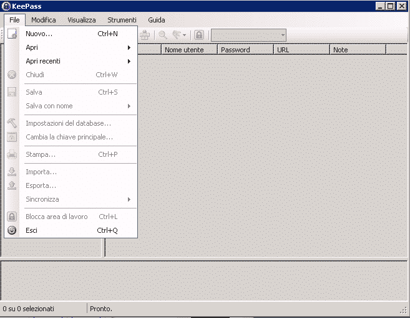
Task: Click the Esporta upload-arrow icon
Action: pos(12,185)
